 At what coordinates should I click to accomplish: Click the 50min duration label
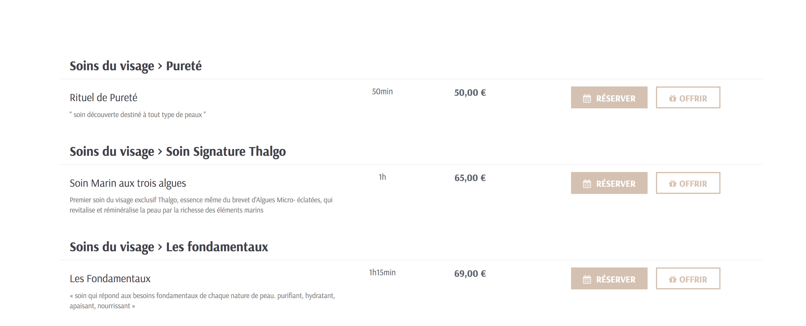tap(382, 92)
